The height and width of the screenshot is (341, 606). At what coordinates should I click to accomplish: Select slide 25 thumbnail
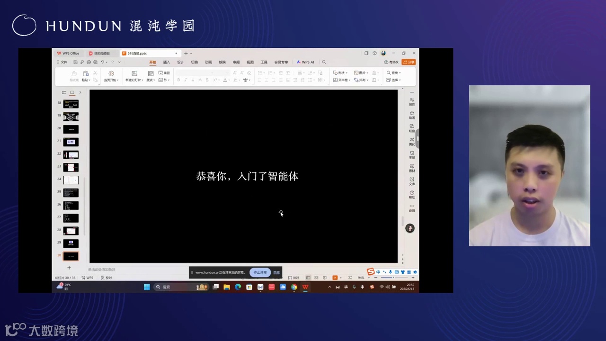click(x=71, y=193)
